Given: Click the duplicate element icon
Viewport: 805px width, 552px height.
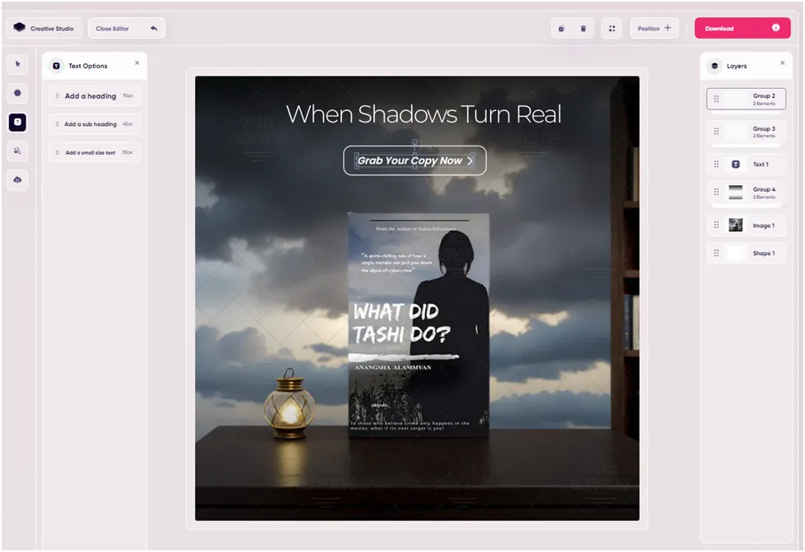Looking at the screenshot, I should point(562,28).
